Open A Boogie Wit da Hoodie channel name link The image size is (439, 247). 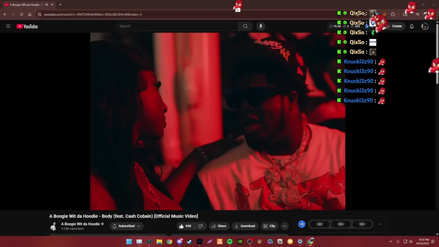(x=81, y=224)
